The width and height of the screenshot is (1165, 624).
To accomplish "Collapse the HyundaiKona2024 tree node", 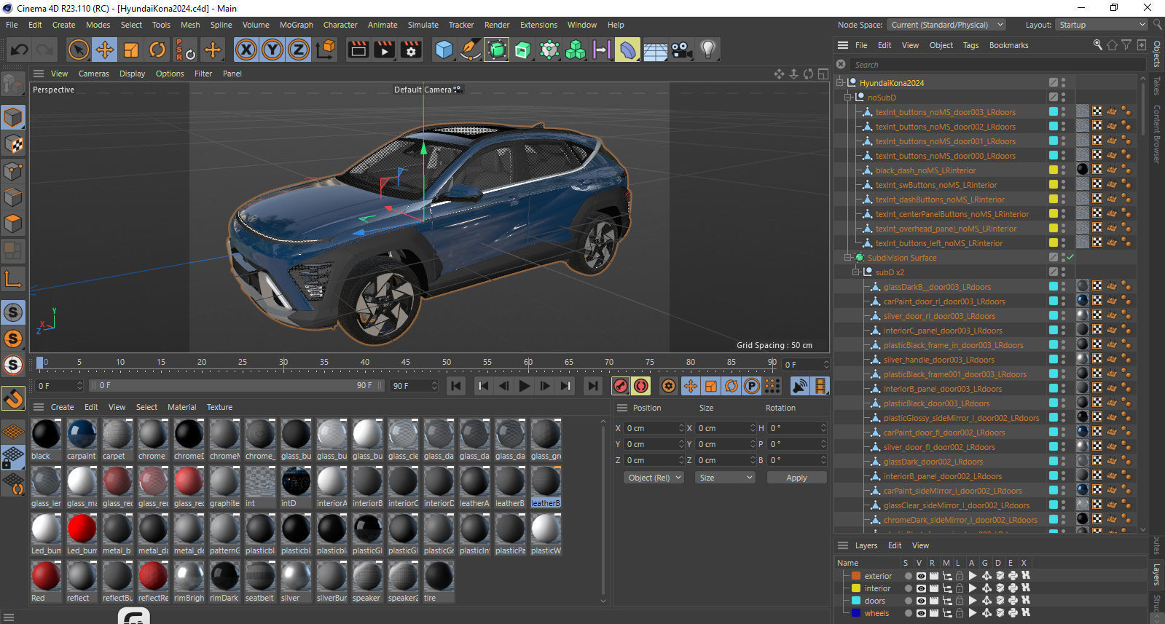I will point(840,82).
